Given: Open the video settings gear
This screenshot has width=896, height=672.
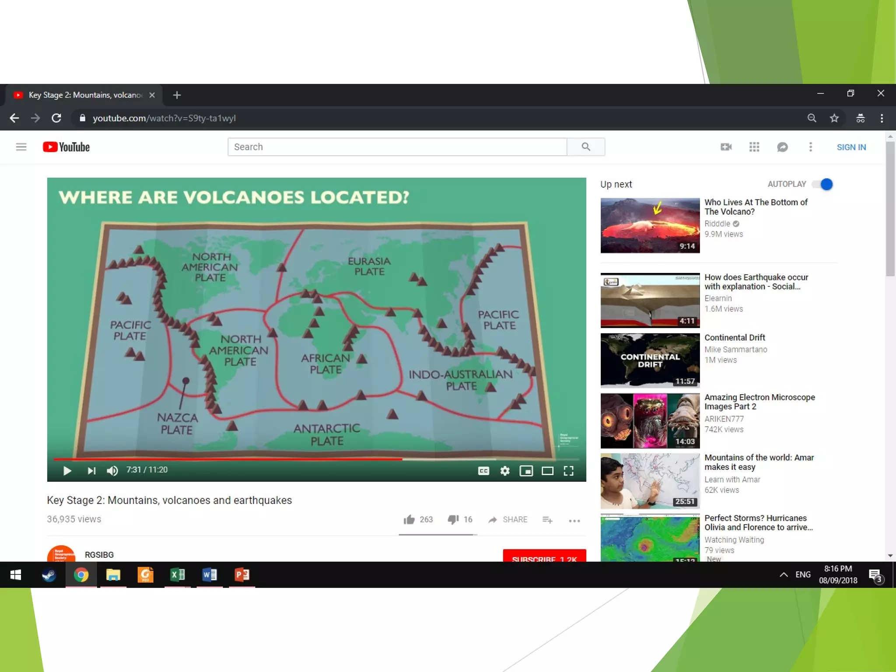Looking at the screenshot, I should point(505,471).
